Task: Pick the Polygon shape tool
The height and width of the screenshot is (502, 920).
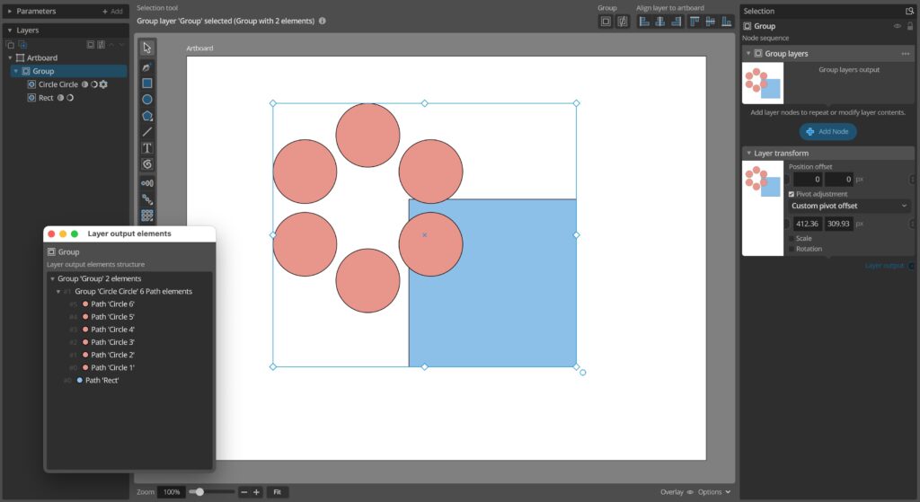Action: click(x=147, y=116)
